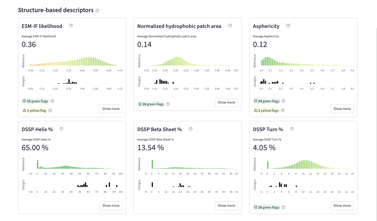Click help icon beside ESM-IF 1 yellow flag

pyautogui.click(x=50, y=110)
